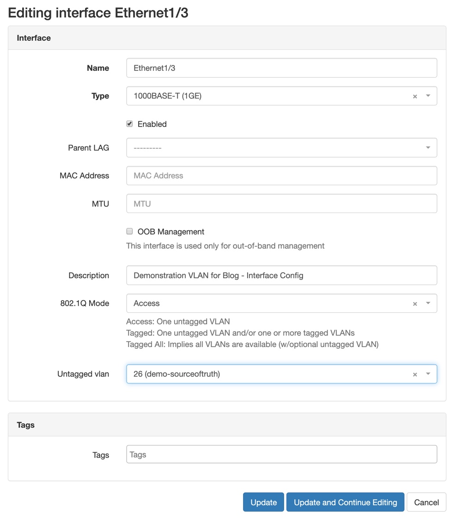Uncheck the Enabled checkbox
This screenshot has width=462, height=519.
pos(130,124)
